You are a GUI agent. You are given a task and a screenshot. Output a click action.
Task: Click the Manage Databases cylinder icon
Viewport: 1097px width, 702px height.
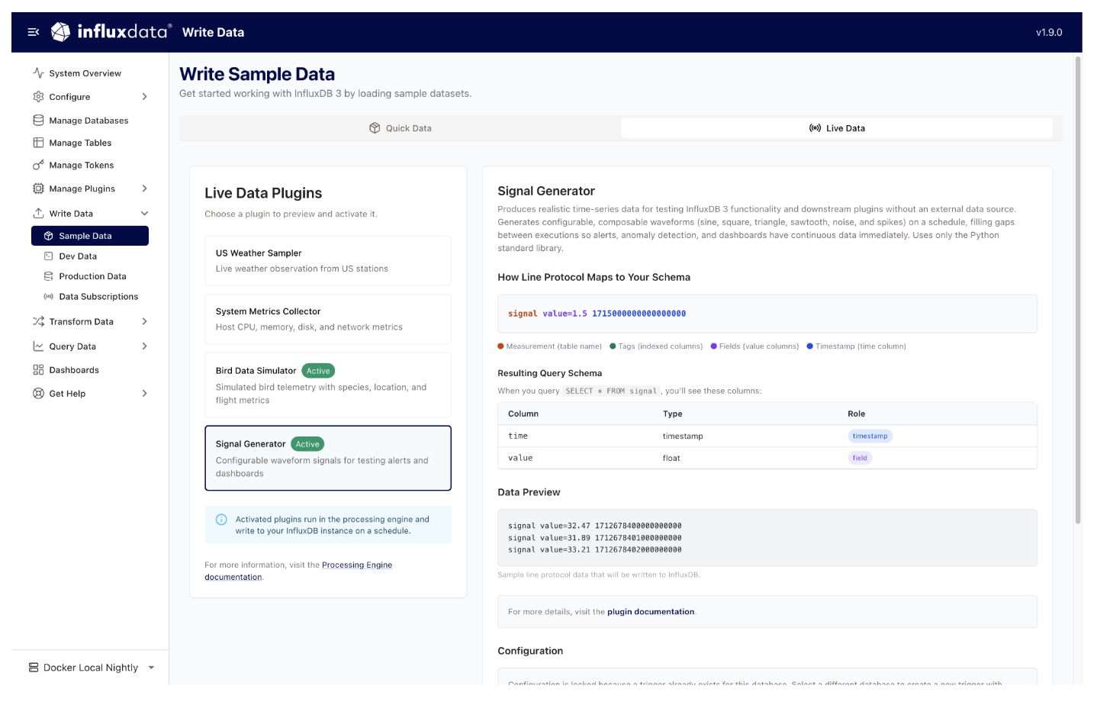[38, 121]
